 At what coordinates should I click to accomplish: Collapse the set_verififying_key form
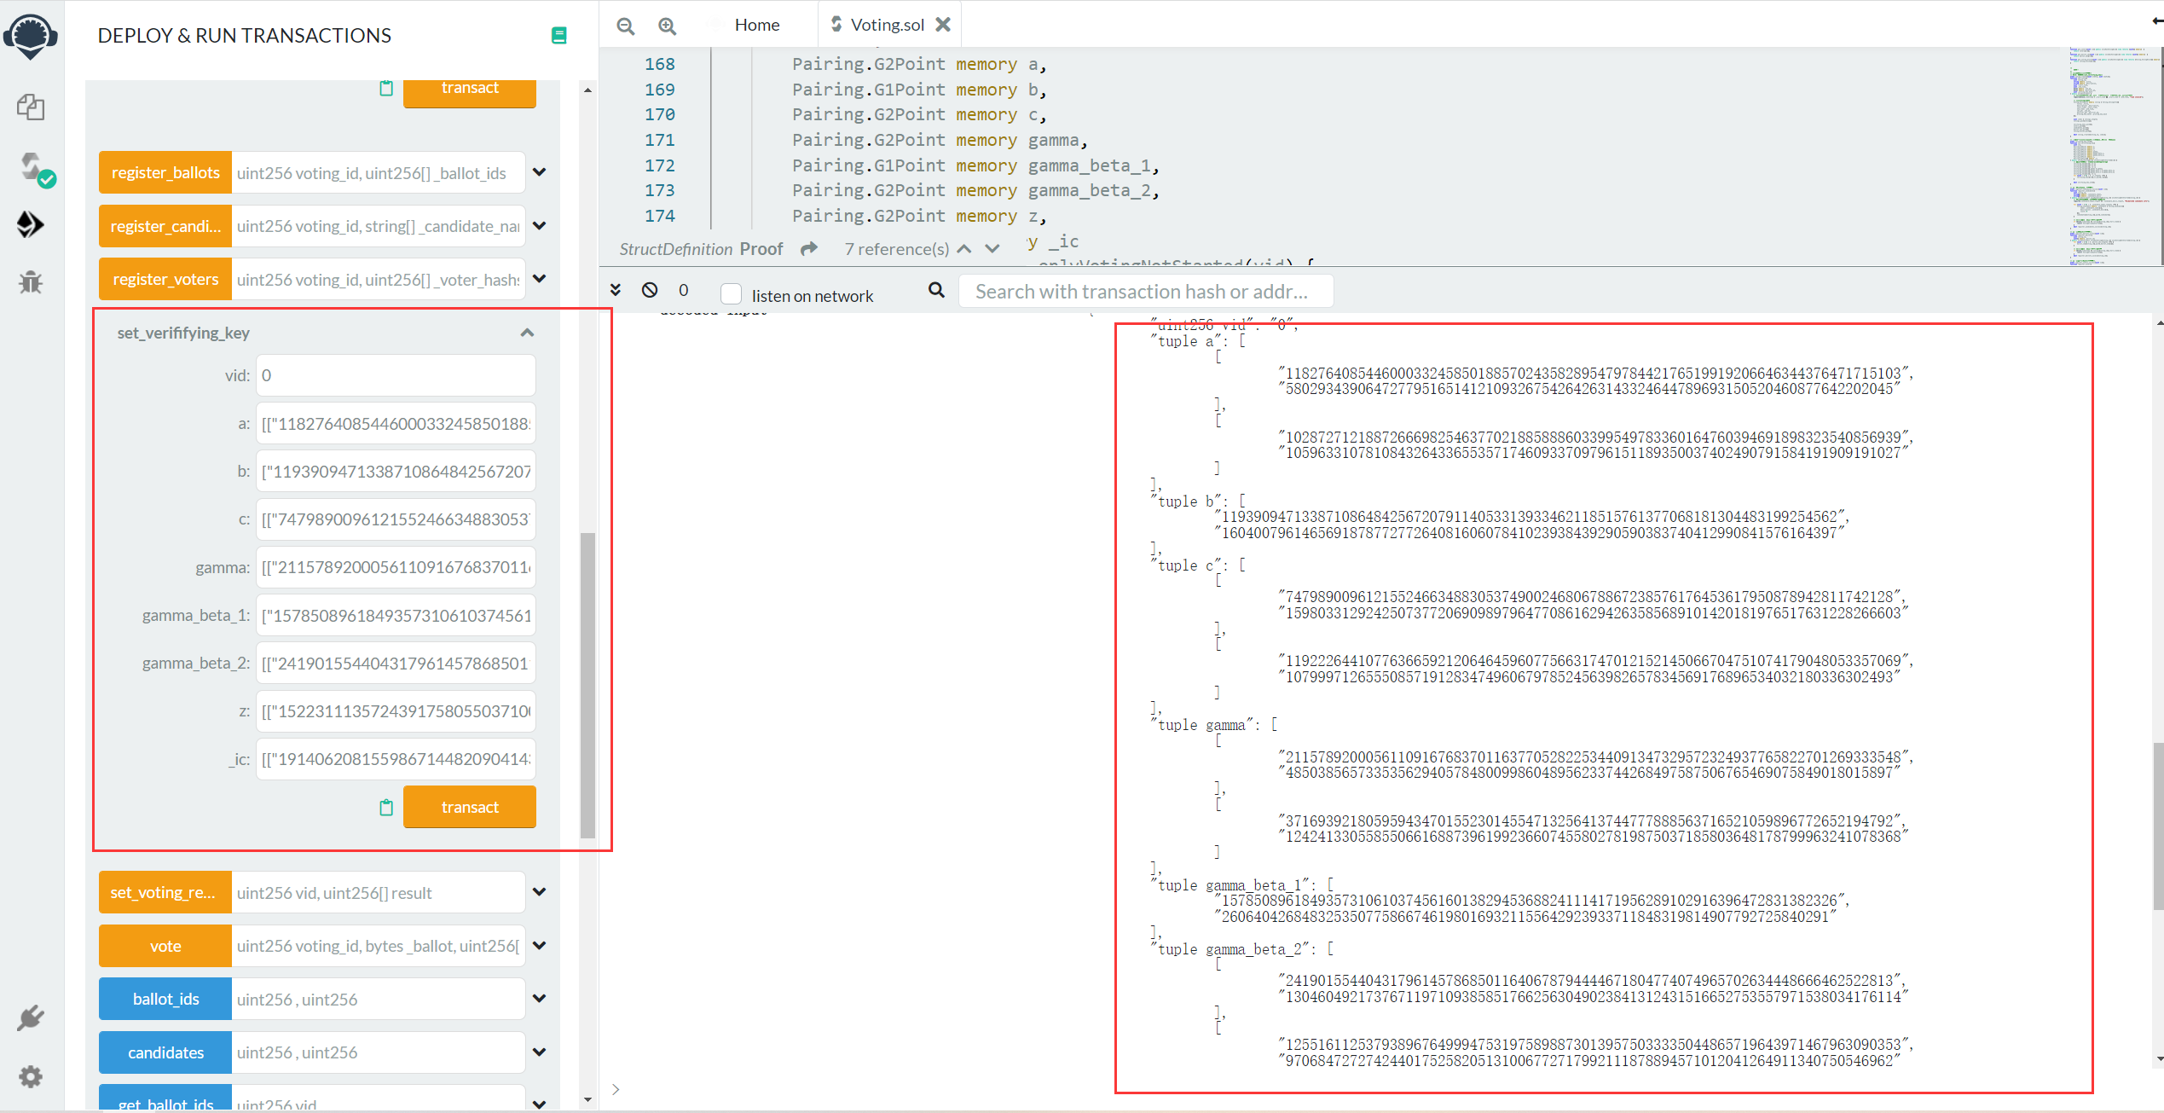click(527, 333)
